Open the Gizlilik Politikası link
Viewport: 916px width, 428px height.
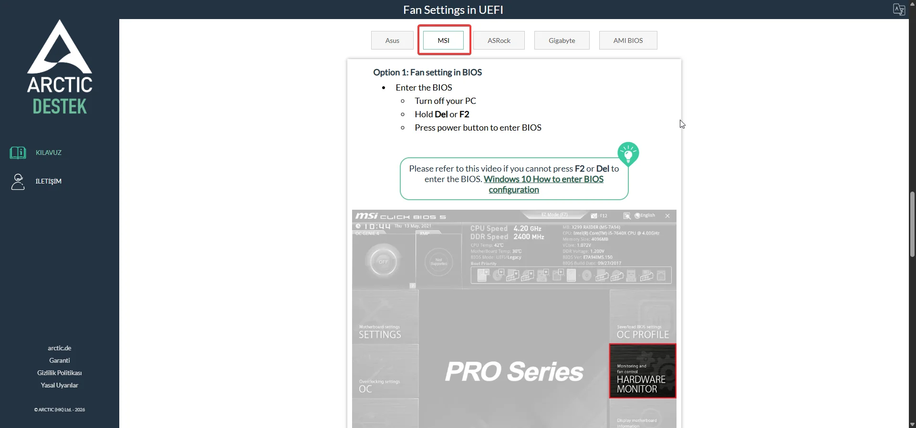click(x=60, y=373)
